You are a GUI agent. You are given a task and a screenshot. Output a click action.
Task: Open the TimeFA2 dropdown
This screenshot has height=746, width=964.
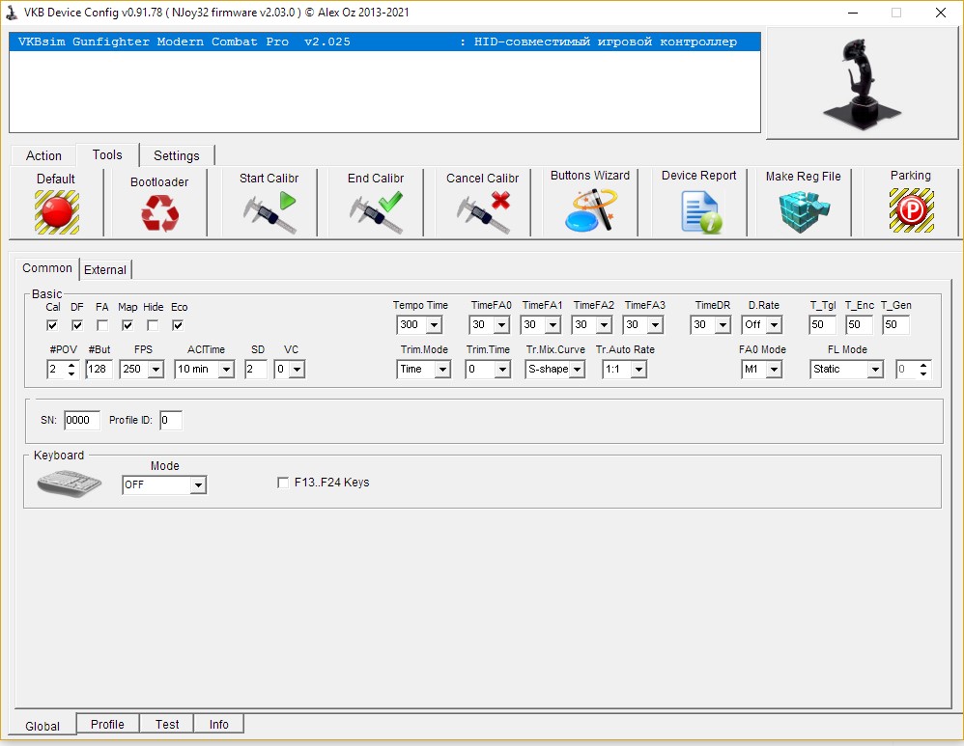[x=605, y=325]
